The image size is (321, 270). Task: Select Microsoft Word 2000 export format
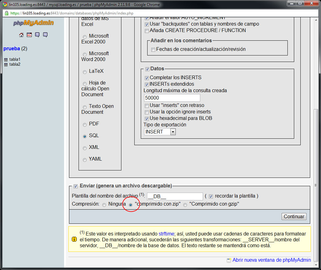click(84, 55)
